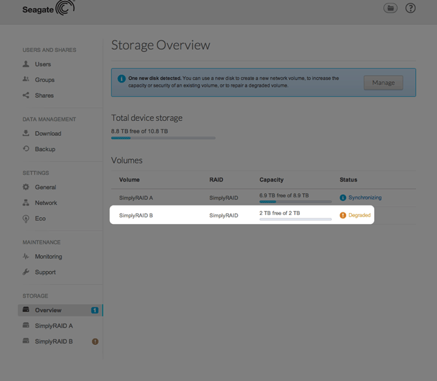437x381 pixels.
Task: Click the Groups icon in sidebar
Action: 26,80
